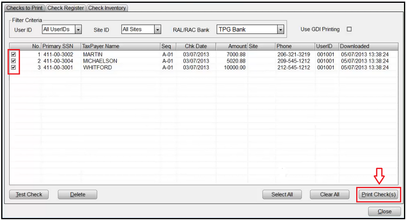Open the RAL/RAC Bank dropdown
406x220 pixels.
(281, 30)
